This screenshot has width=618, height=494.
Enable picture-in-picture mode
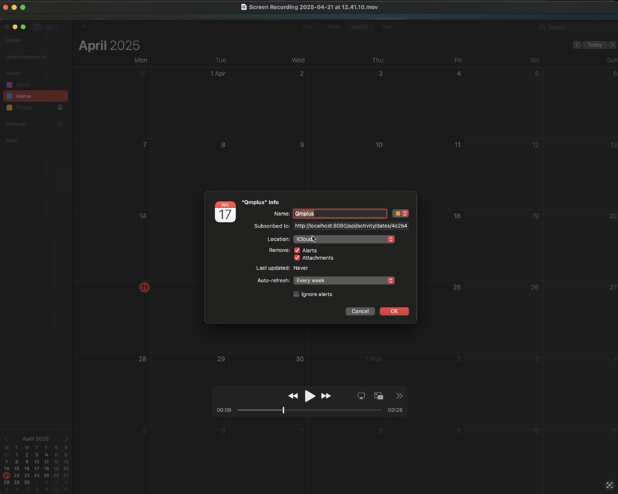(379, 396)
